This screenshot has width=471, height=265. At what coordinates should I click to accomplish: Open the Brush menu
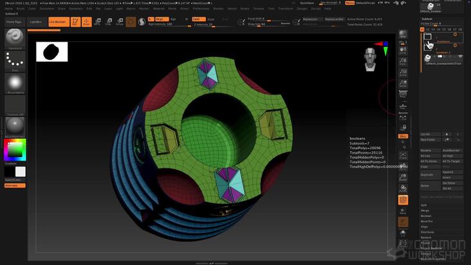click(21, 9)
